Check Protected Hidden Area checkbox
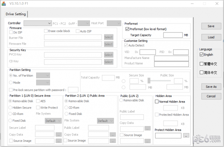The height and width of the screenshot is (147, 224). pyautogui.click(x=157, y=115)
